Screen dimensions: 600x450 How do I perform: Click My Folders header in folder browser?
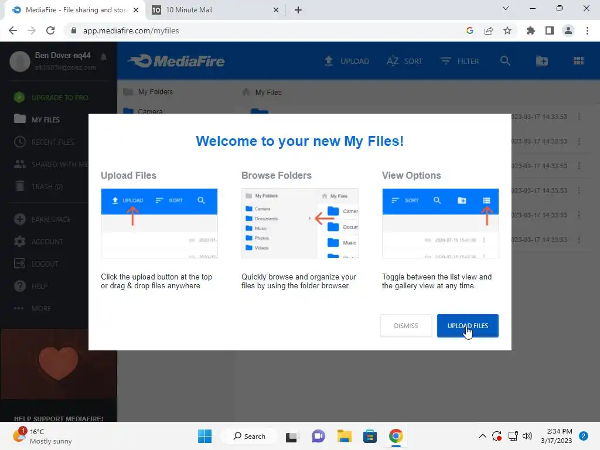148,92
